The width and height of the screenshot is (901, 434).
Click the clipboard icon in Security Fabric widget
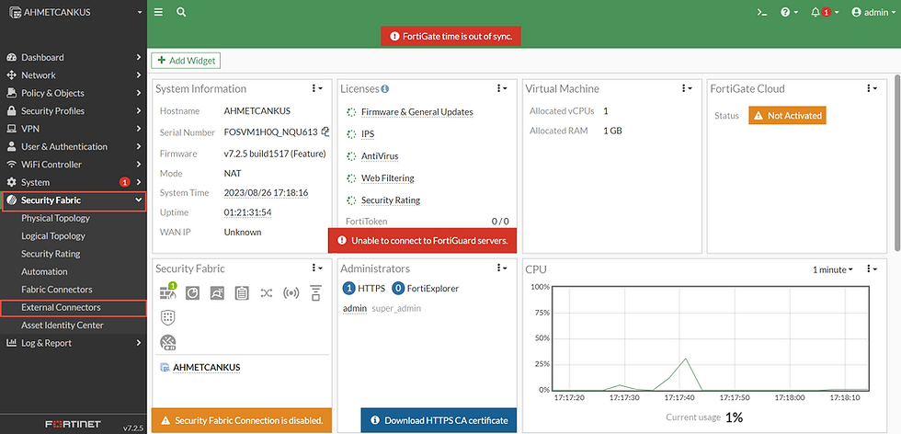(242, 293)
